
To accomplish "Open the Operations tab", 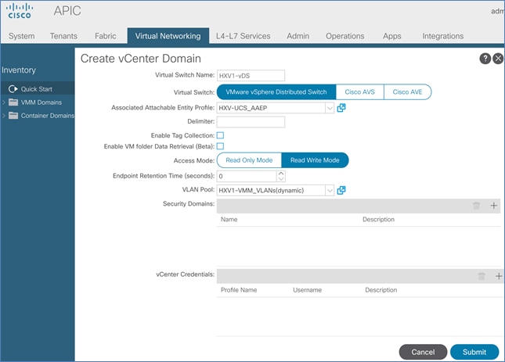I will coord(345,36).
